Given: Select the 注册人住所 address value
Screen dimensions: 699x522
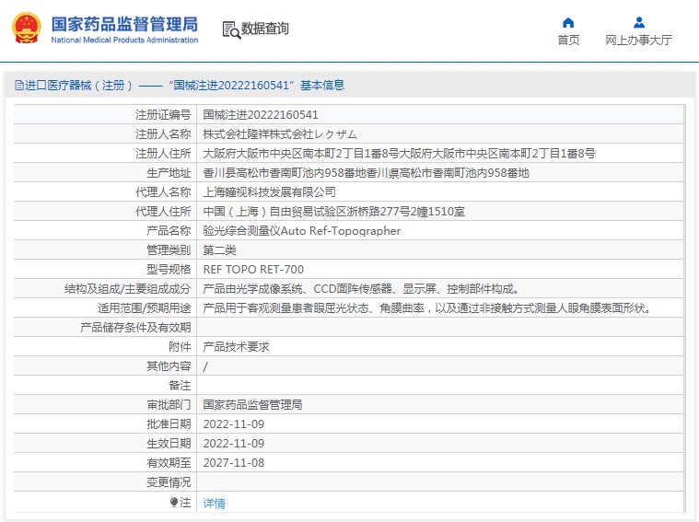Looking at the screenshot, I should tap(399, 154).
